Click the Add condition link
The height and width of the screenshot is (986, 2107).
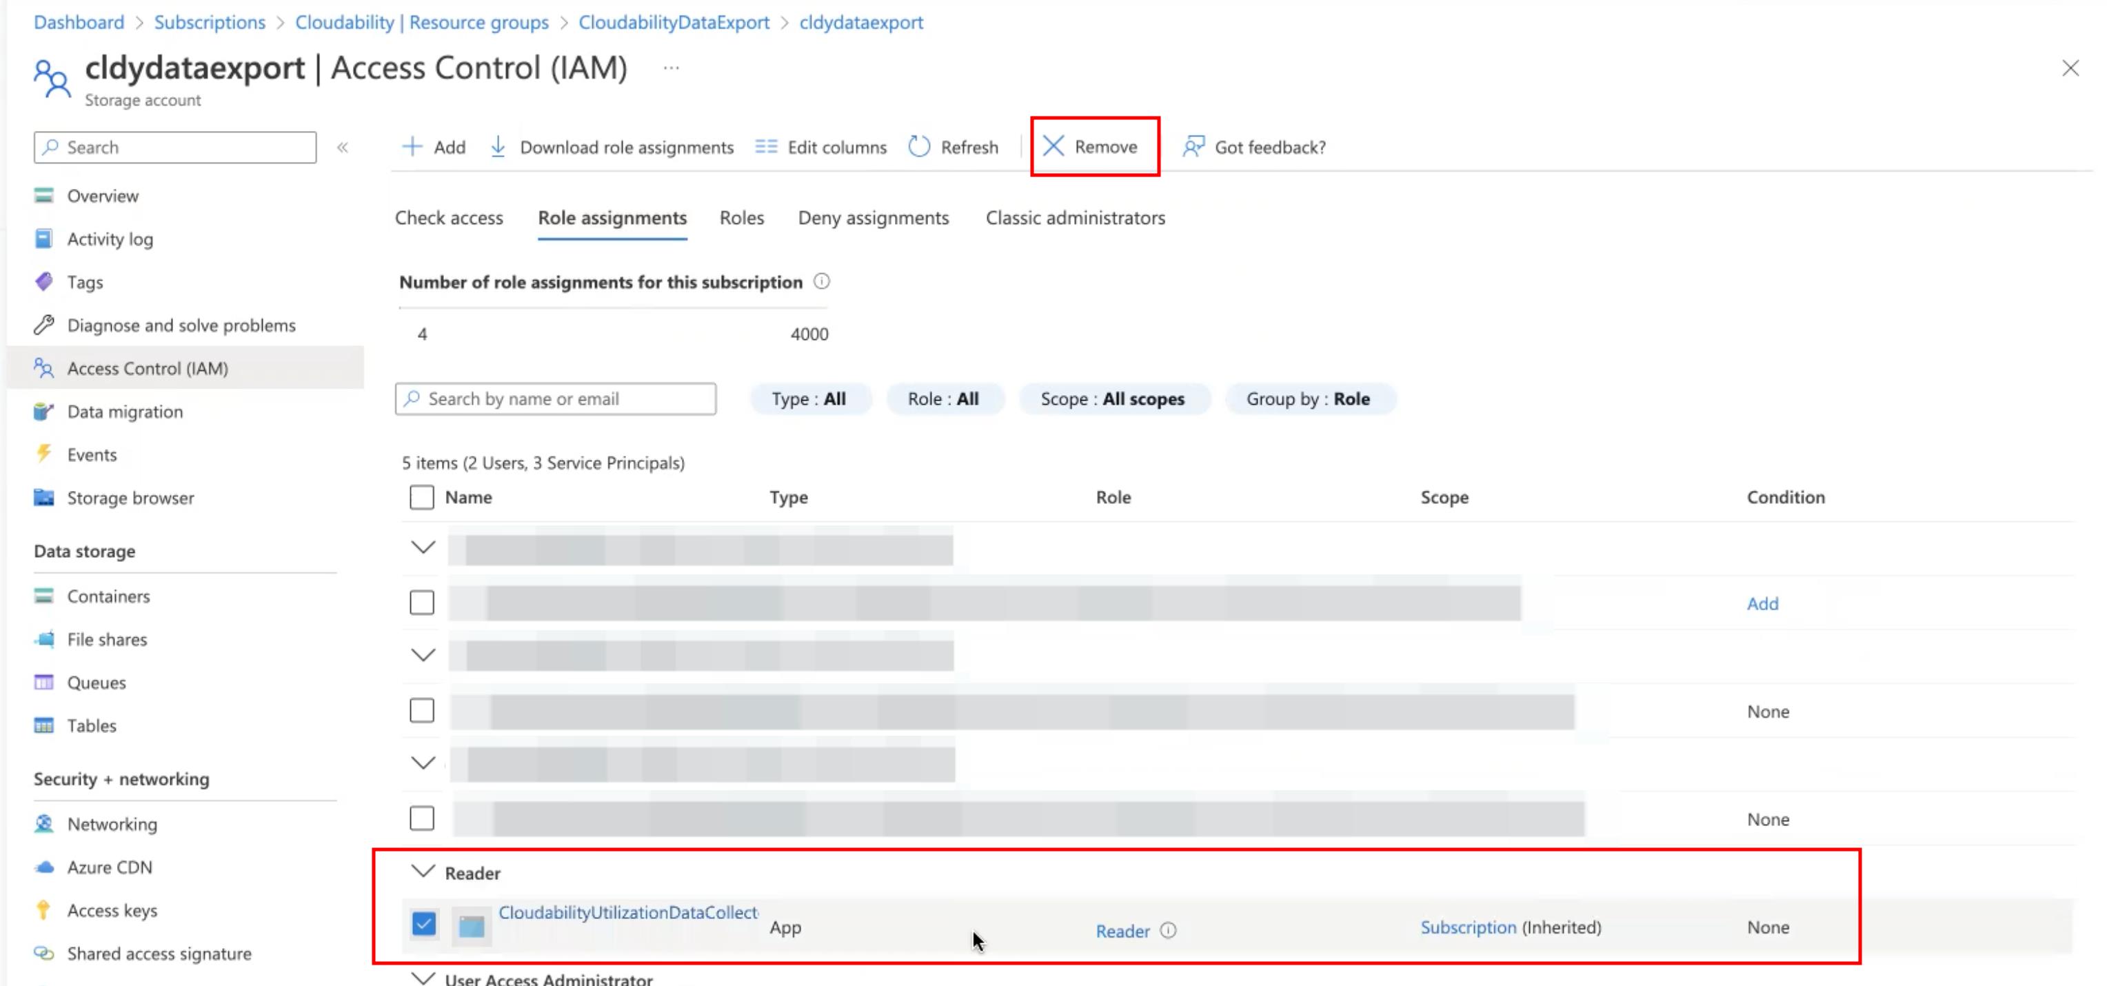tap(1763, 603)
